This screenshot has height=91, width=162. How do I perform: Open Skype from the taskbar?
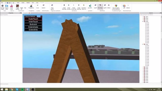click(x=17, y=89)
